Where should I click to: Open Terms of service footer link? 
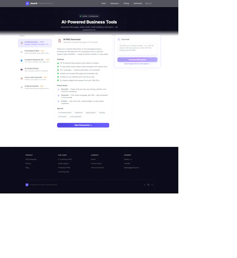pos(97,168)
